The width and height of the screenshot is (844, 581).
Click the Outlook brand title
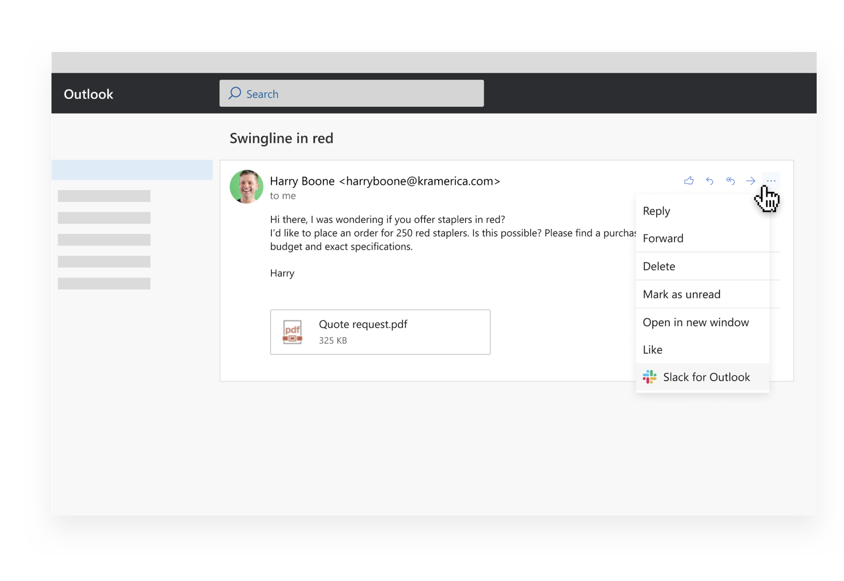click(88, 94)
